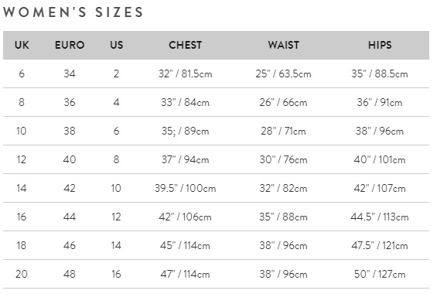Select the WAIST column header

coord(283,45)
